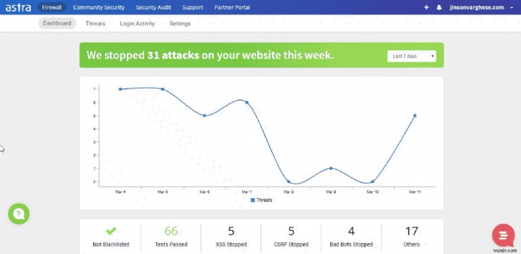Click the 17 Others stat
Viewport: 521px width, 254px height.
point(412,236)
